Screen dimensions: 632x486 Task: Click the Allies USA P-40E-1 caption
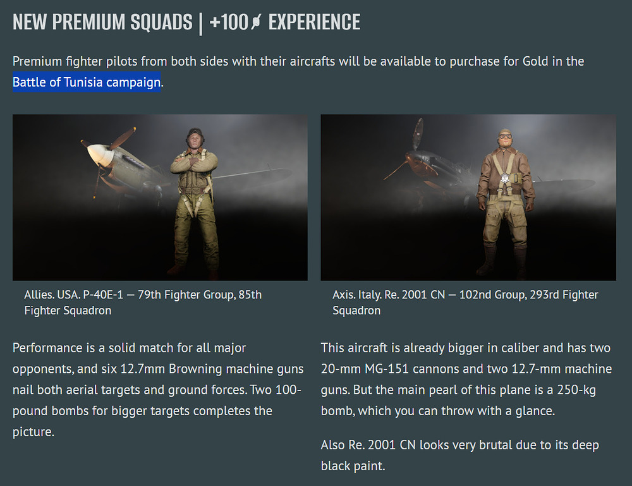coord(143,302)
